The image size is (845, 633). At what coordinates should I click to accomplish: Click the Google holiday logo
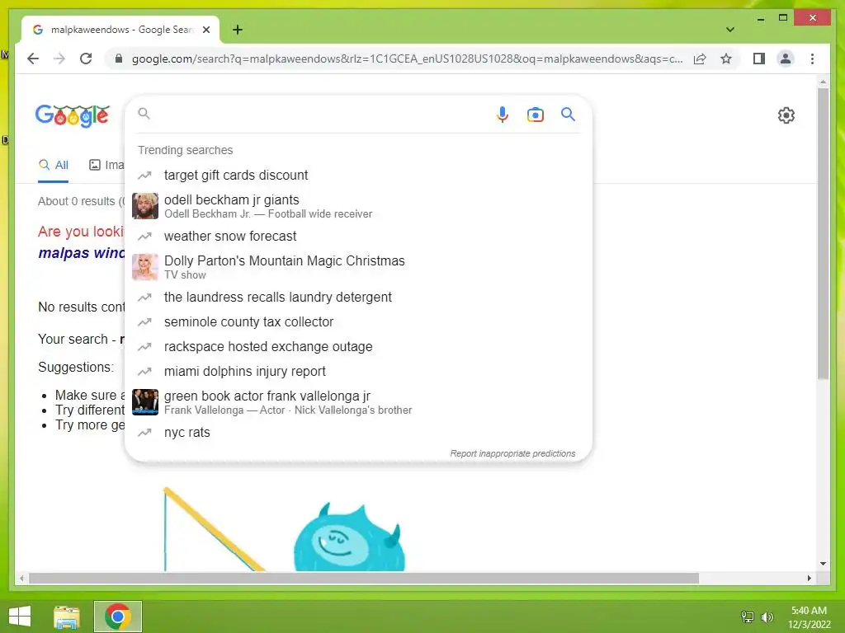73,115
